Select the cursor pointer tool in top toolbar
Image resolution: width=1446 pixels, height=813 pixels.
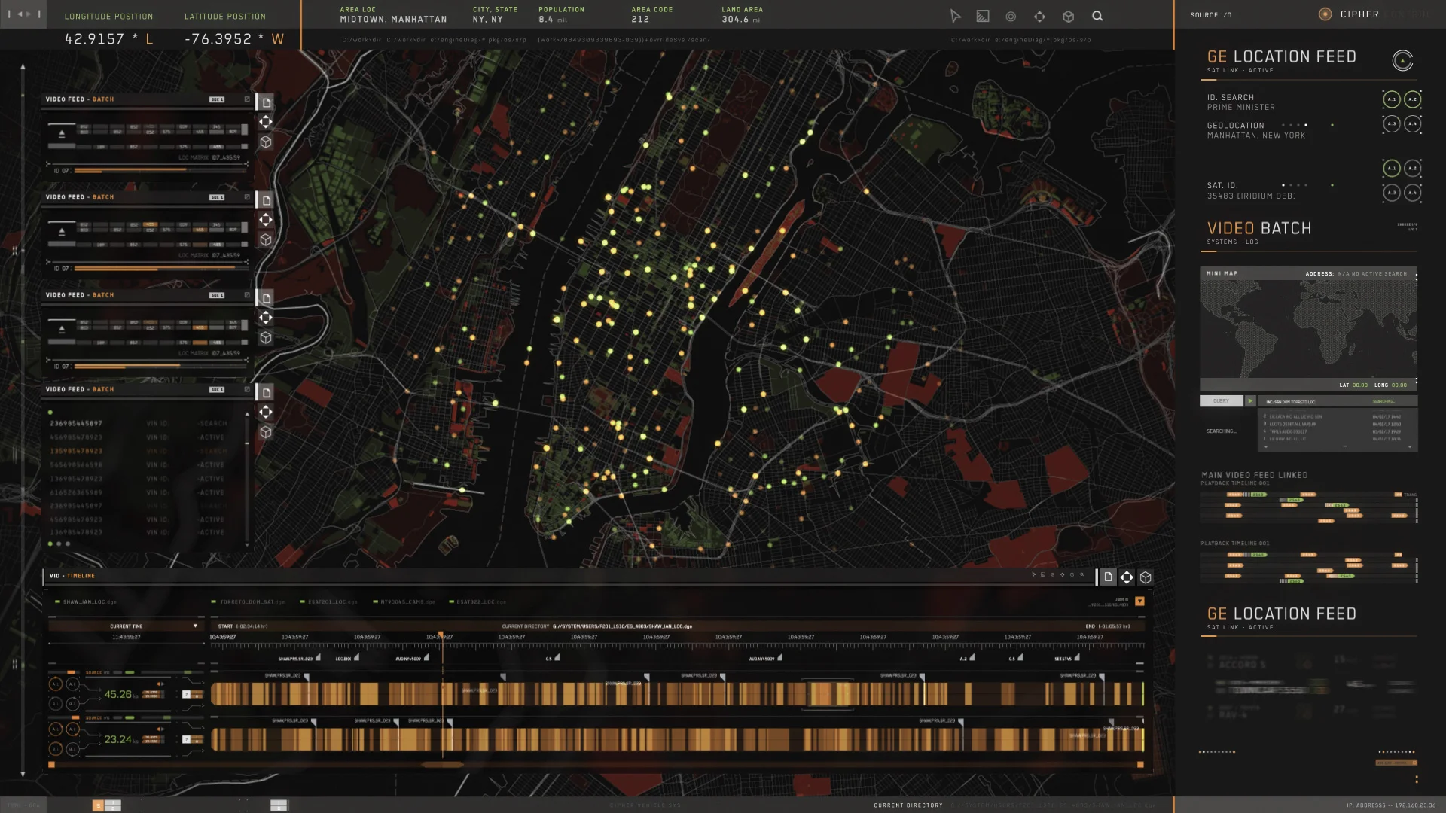(955, 16)
